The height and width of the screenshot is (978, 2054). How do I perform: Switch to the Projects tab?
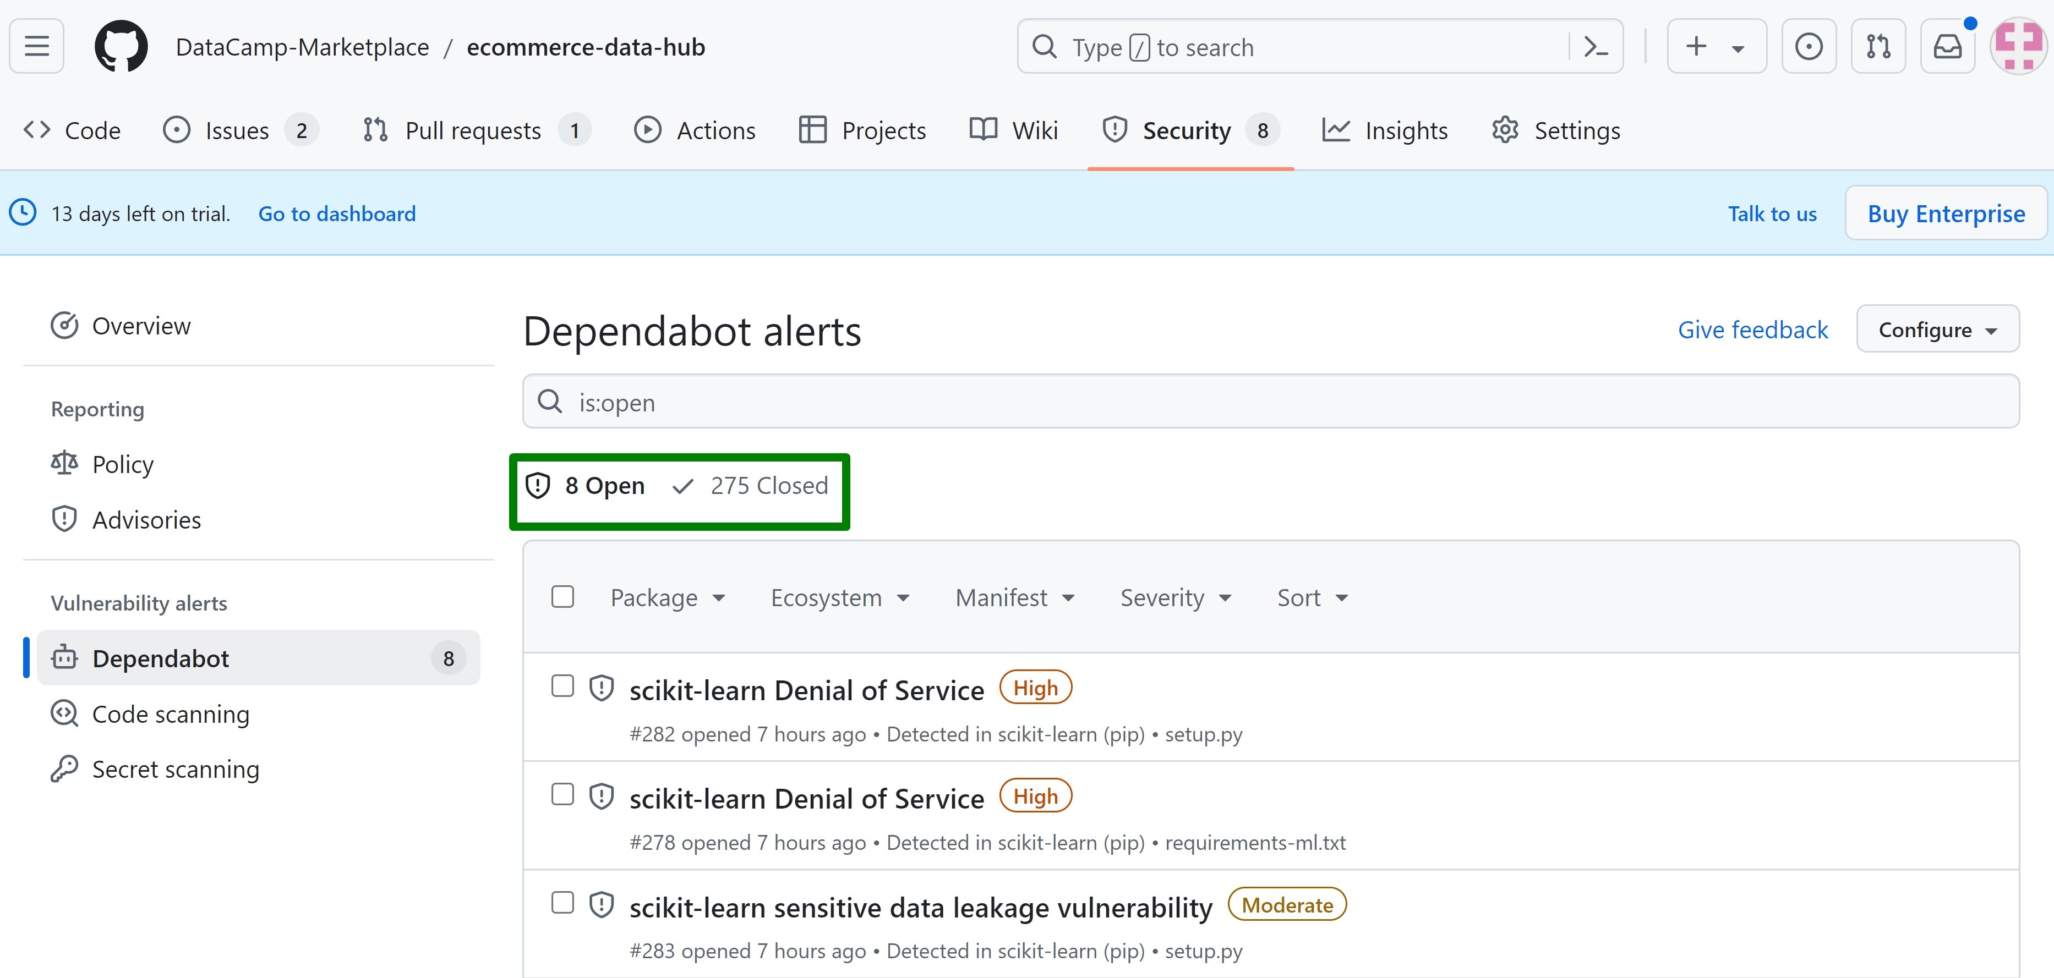pyautogui.click(x=863, y=130)
